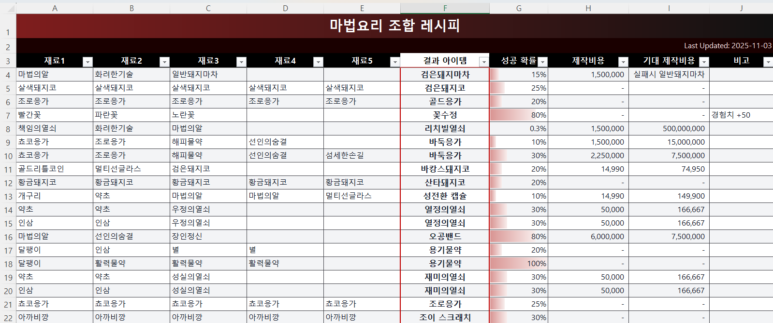The width and height of the screenshot is (773, 323).
Task: Click the Last Updated date cell
Action: tap(727, 46)
